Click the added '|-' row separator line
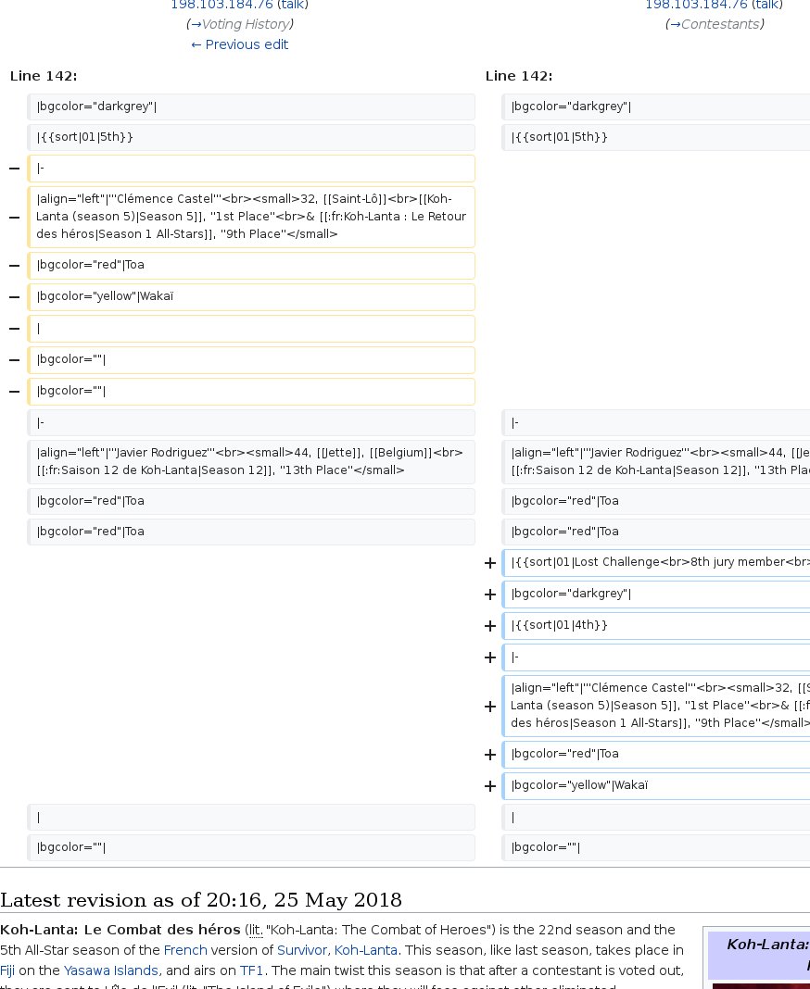Screen dimensions: 810x989 point(656,657)
